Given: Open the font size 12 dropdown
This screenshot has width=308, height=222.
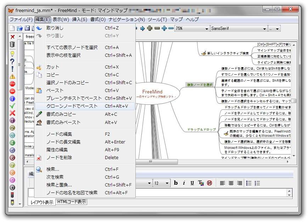Looking at the screenshot, I should click(x=161, y=183).
